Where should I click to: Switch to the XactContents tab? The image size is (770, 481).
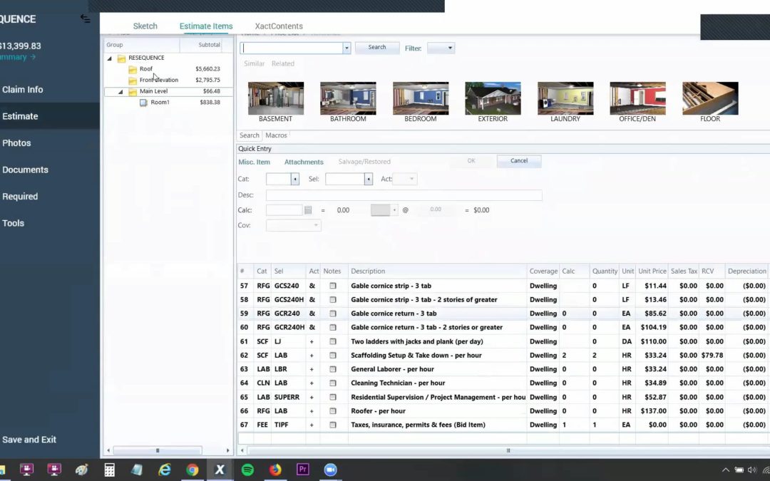pos(279,26)
